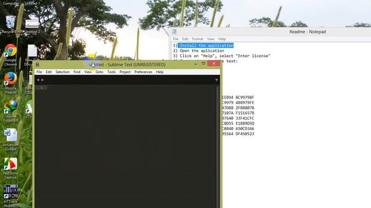Click license key text "650CD3A6" in Notepad
Screen dimensions: 371x208
click(245, 128)
